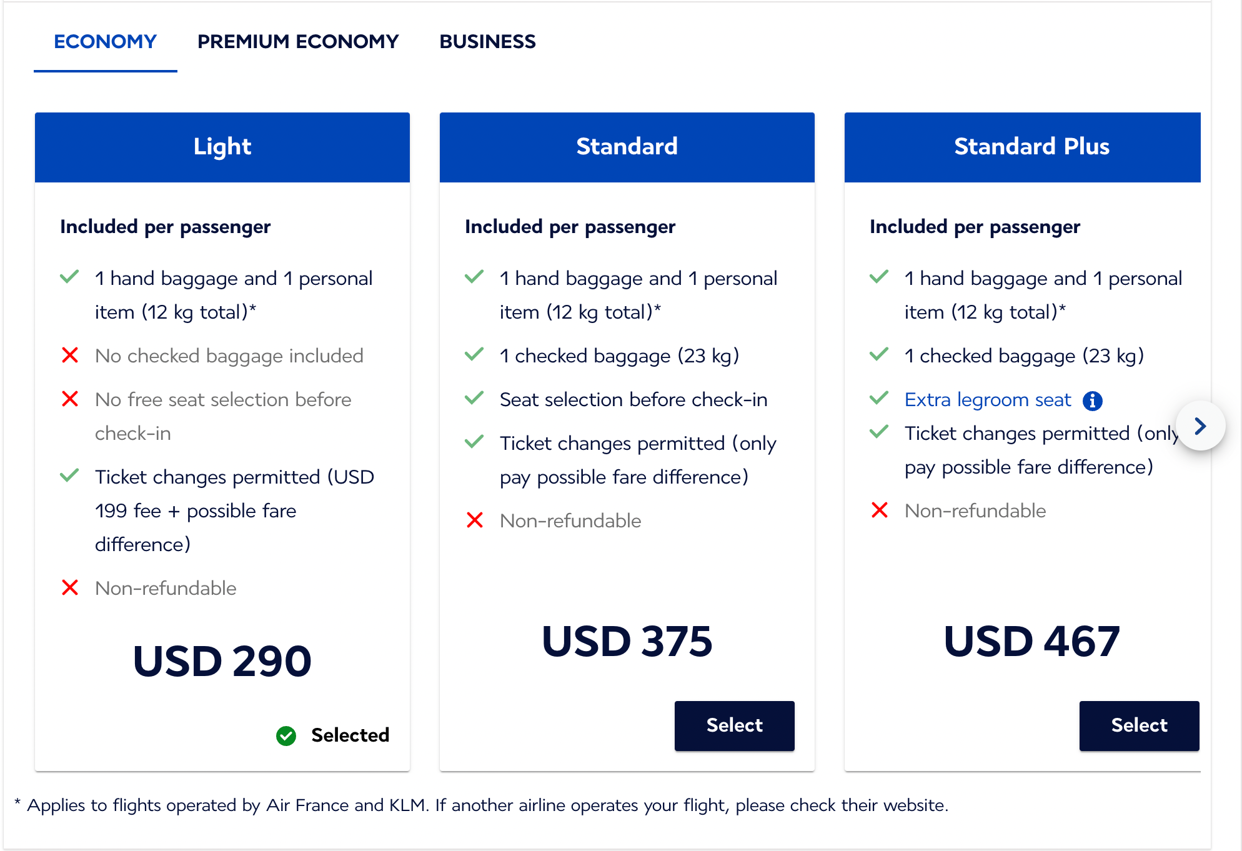Click the red X beside Standard Plus Non-refundable
This screenshot has height=851, width=1242.
(880, 510)
